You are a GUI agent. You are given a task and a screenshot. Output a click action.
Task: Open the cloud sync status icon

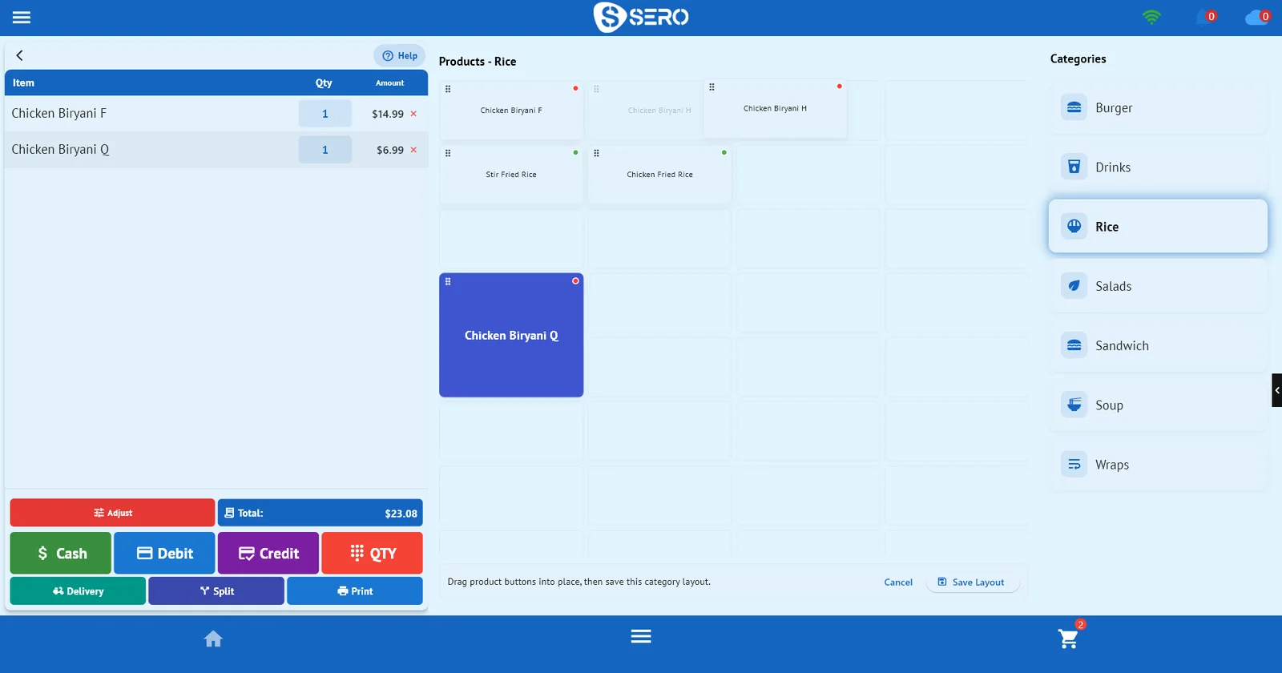1256,17
